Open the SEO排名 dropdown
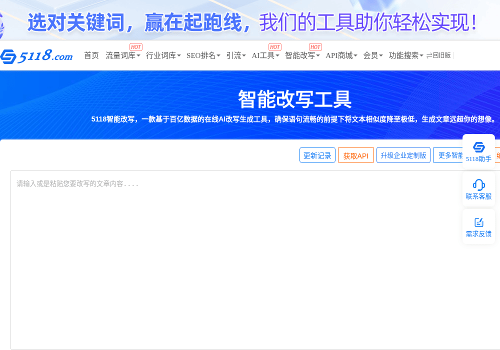The height and width of the screenshot is (350, 500). point(203,55)
